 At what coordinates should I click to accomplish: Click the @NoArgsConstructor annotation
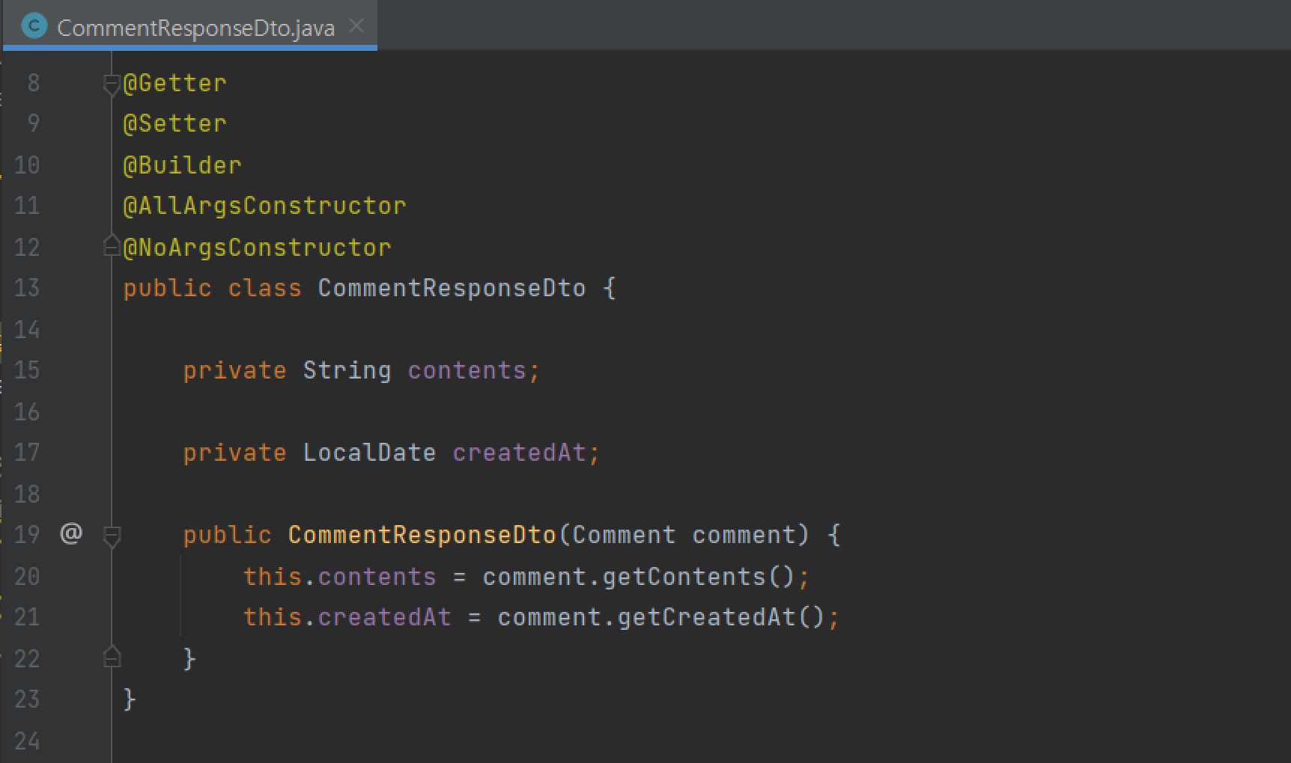point(257,248)
